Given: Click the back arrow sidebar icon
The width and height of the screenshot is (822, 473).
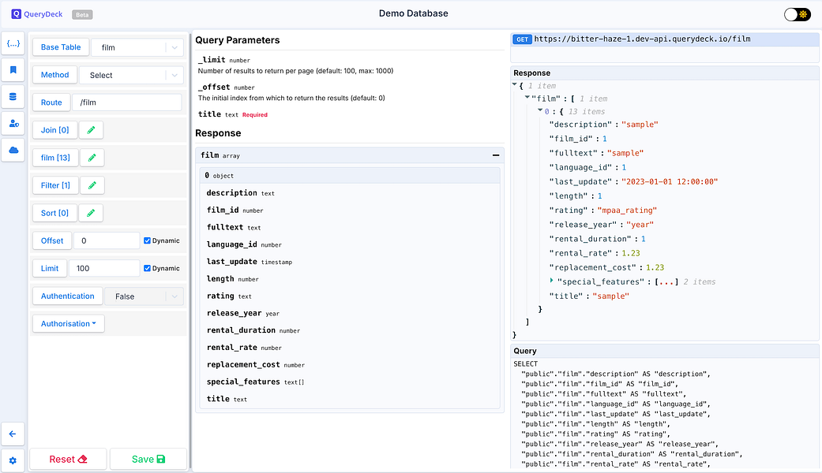Looking at the screenshot, I should coord(13,434).
